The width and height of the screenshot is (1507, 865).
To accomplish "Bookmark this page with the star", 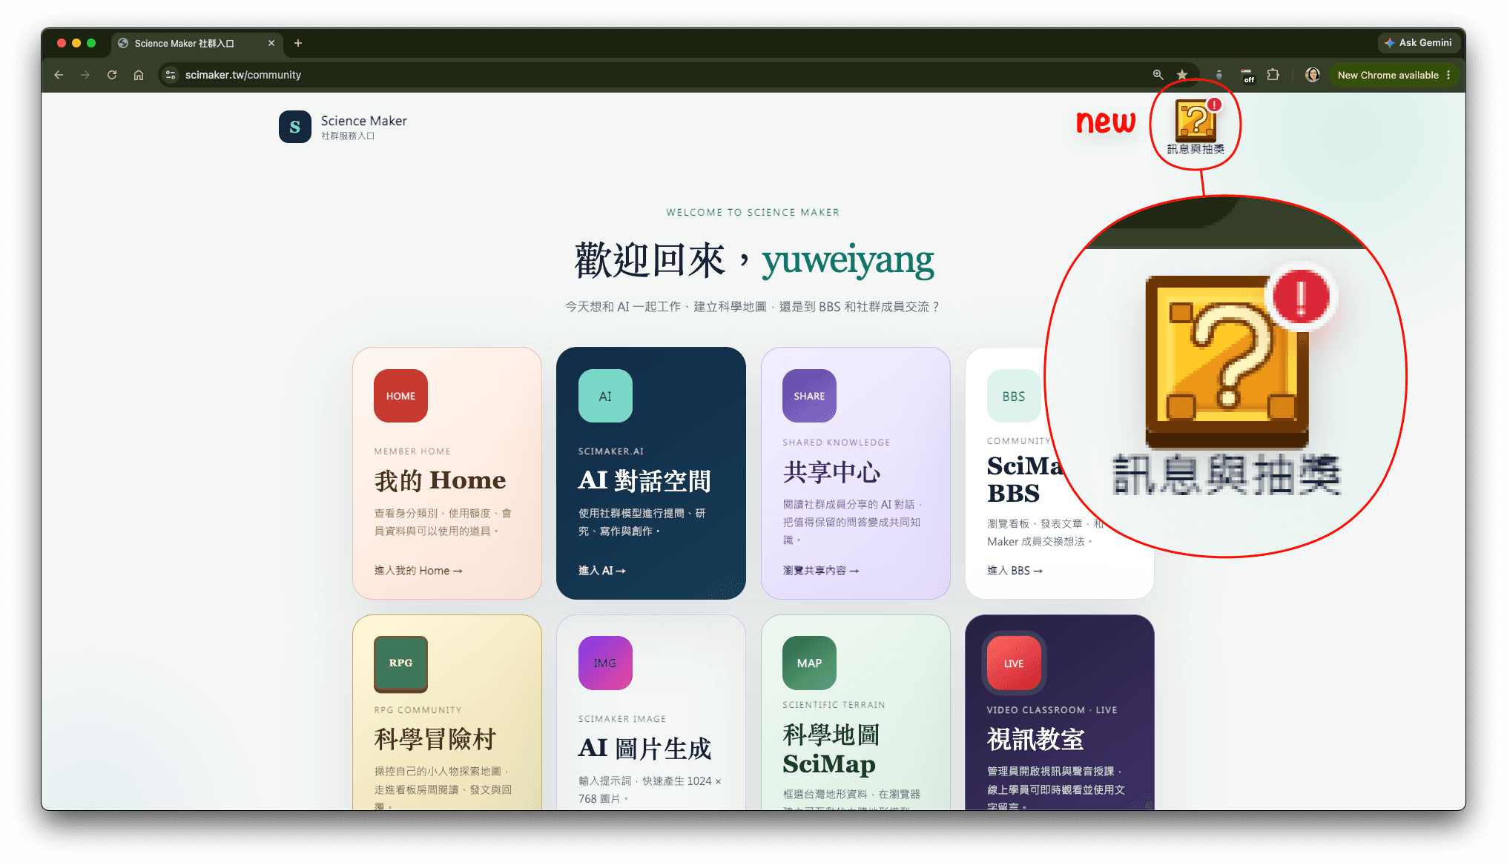I will click(1182, 75).
